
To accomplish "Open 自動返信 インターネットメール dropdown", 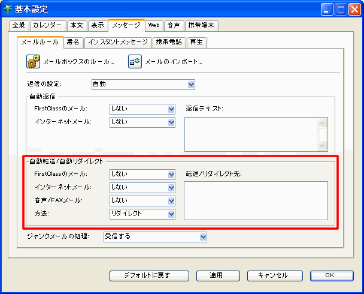I will (171, 122).
